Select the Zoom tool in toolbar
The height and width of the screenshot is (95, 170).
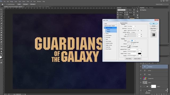point(1,54)
